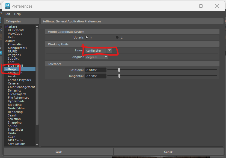Screen dimensions: 226x158
Task: Maximize the Preferences window
Action: [201, 6]
